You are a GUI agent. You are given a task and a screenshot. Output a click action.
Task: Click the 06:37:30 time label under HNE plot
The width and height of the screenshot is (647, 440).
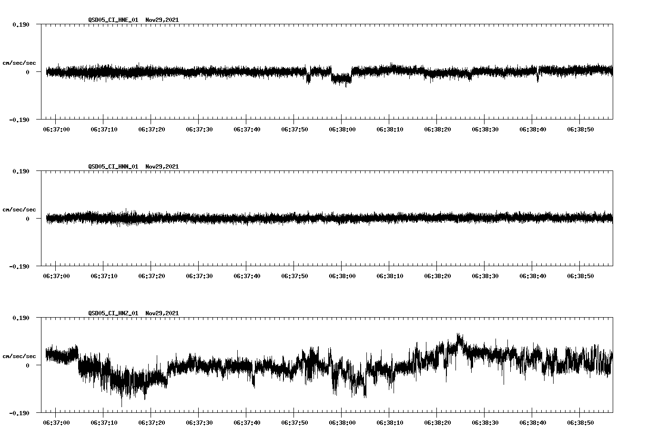pos(199,130)
